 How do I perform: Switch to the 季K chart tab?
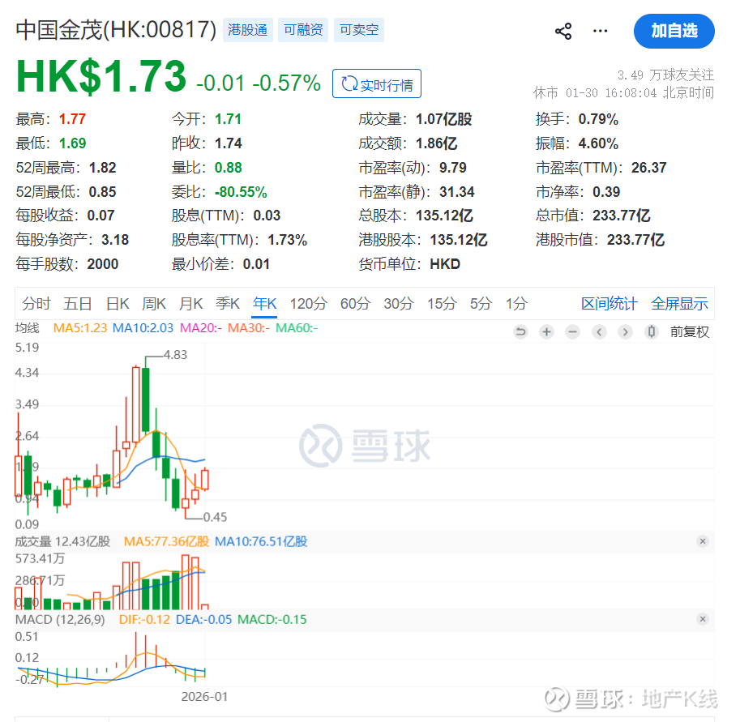[228, 303]
